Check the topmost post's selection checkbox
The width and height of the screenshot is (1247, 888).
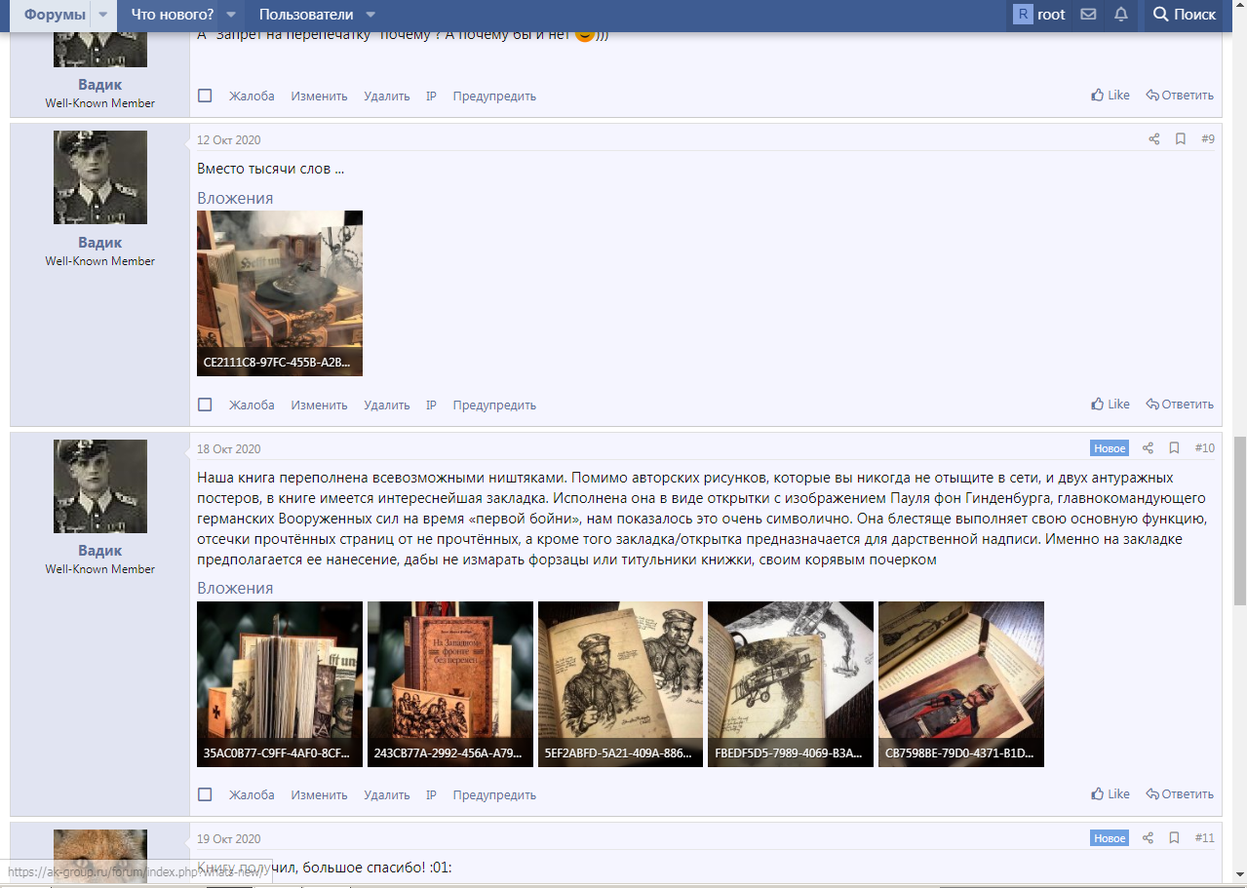click(205, 96)
